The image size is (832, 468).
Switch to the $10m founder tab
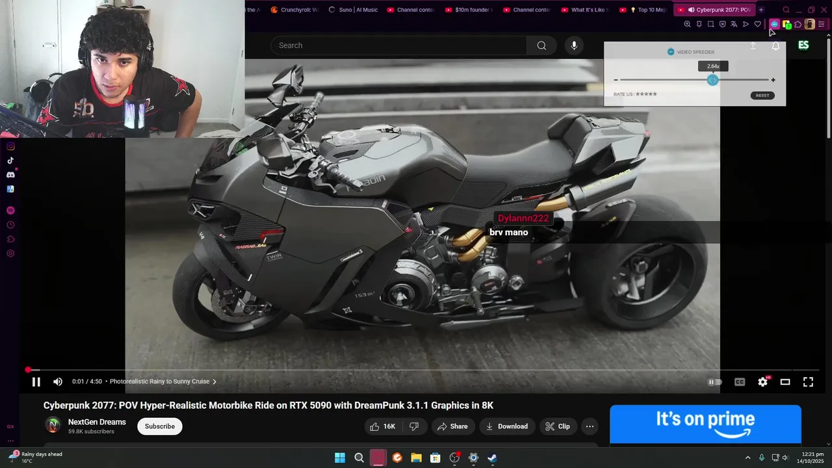coord(469,10)
